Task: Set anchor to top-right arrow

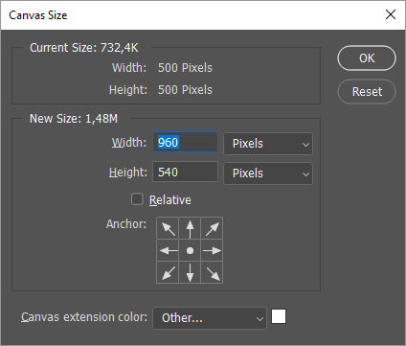Action: [x=212, y=228]
